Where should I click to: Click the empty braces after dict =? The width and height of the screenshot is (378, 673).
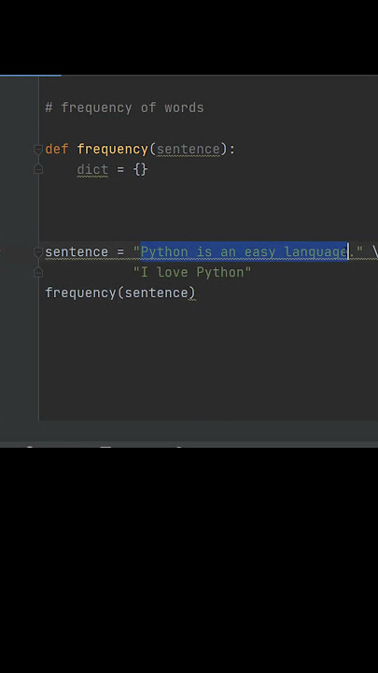click(141, 169)
